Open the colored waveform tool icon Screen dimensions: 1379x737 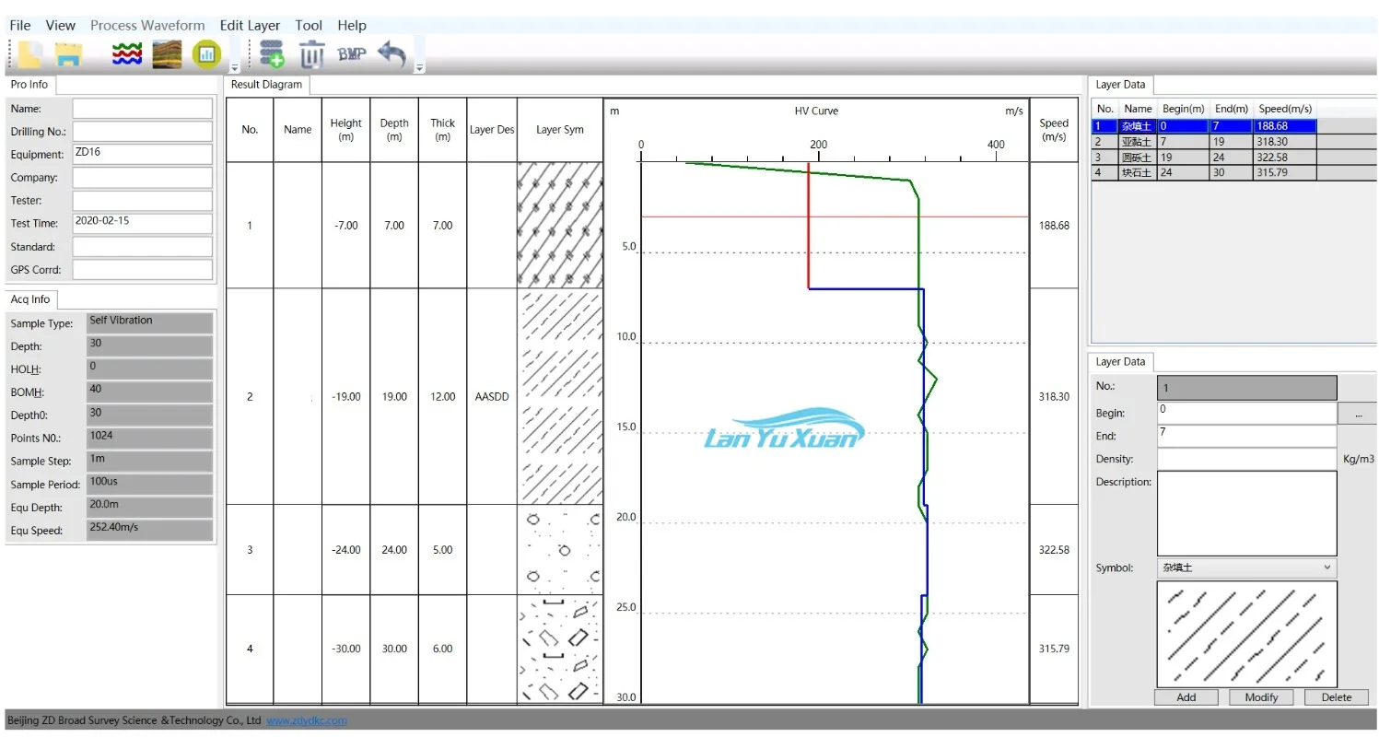point(126,55)
